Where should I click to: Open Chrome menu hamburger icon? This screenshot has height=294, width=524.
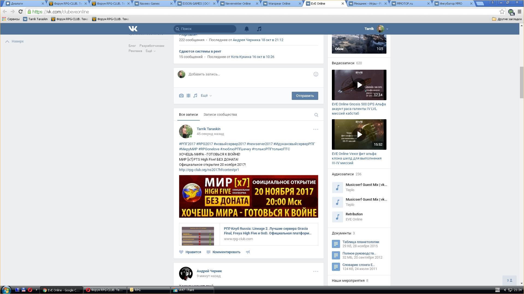519,12
